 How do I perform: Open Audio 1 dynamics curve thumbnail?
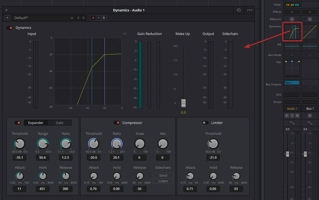292,32
